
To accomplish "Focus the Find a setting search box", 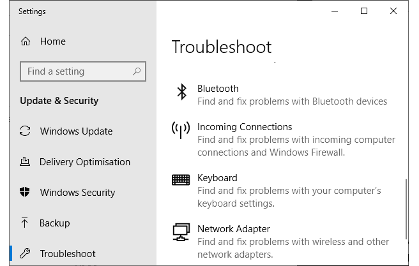I will [x=77, y=71].
